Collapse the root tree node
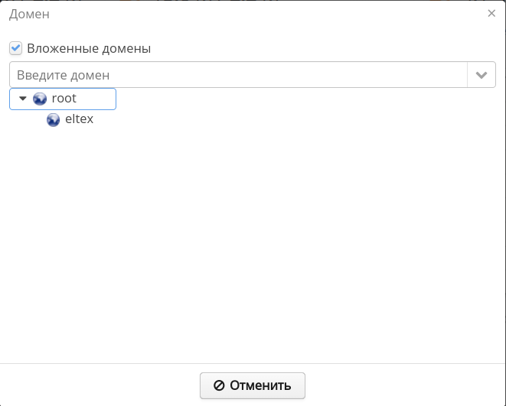This screenshot has height=406, width=506. tap(23, 99)
